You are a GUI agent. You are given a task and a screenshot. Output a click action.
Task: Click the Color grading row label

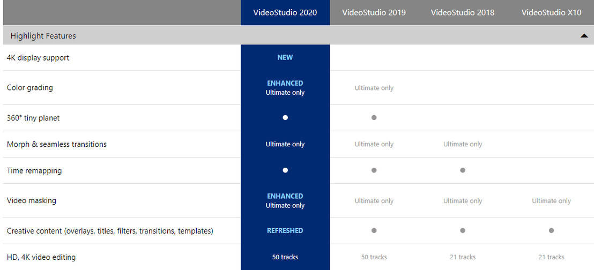(x=30, y=87)
